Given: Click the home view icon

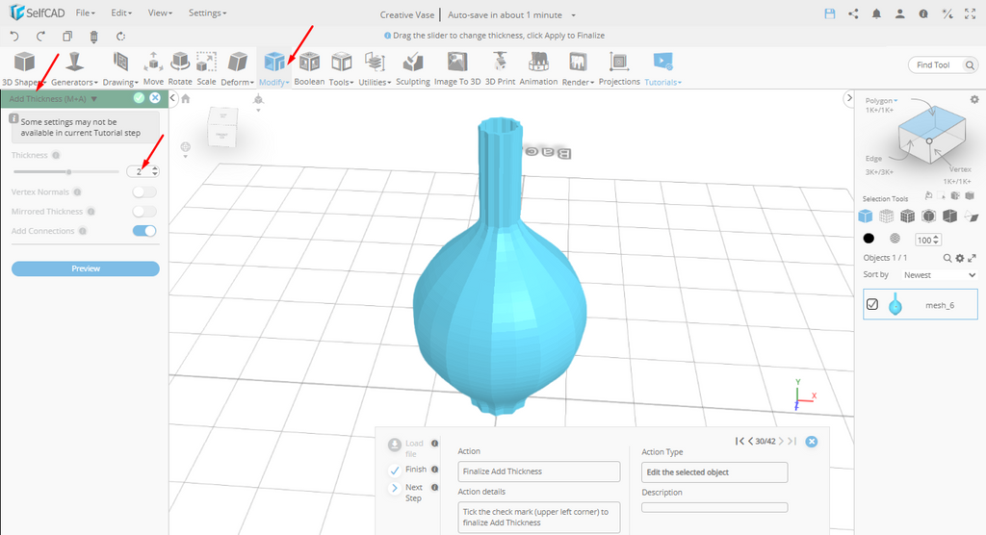Looking at the screenshot, I should 186,98.
